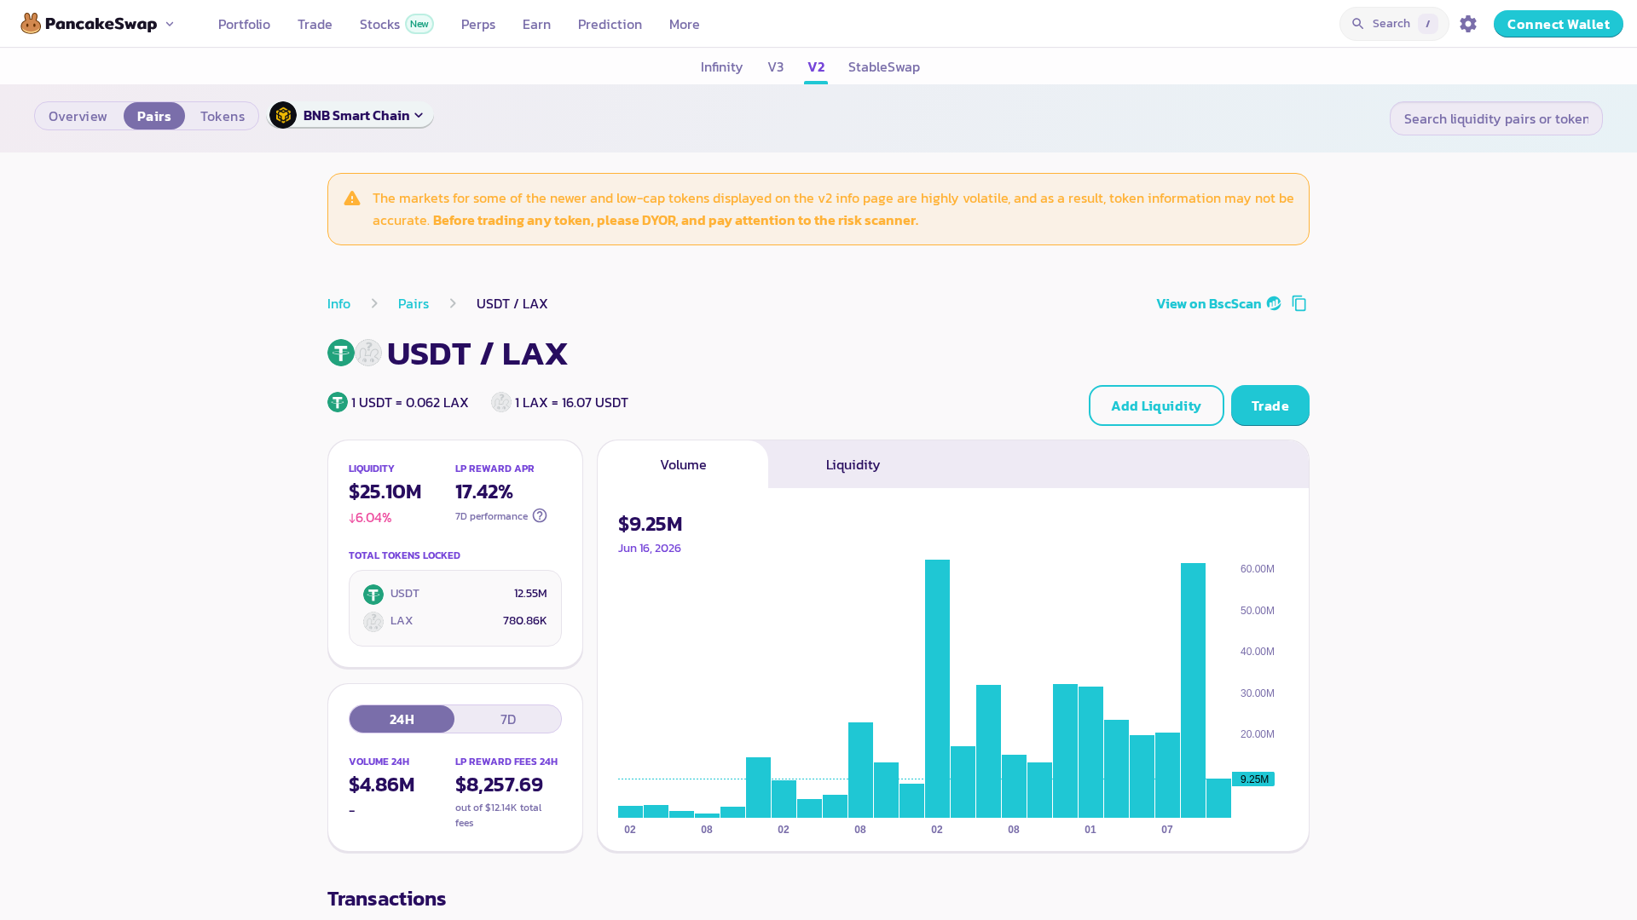This screenshot has height=920, width=1637.
Task: Open the Earn menu
Action: point(536,24)
